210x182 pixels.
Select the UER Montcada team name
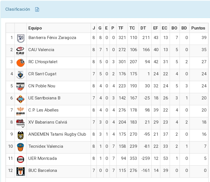42,158
